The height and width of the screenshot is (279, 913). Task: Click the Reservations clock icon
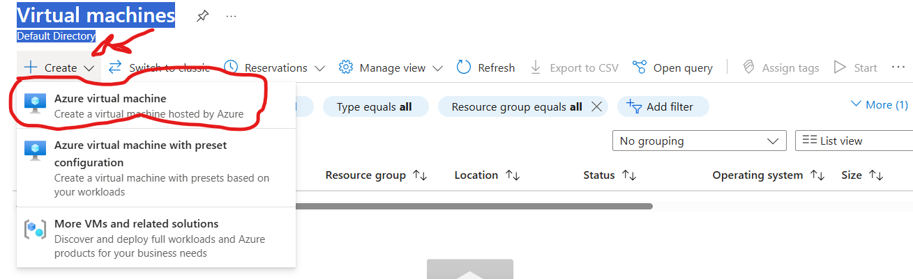[x=230, y=67]
